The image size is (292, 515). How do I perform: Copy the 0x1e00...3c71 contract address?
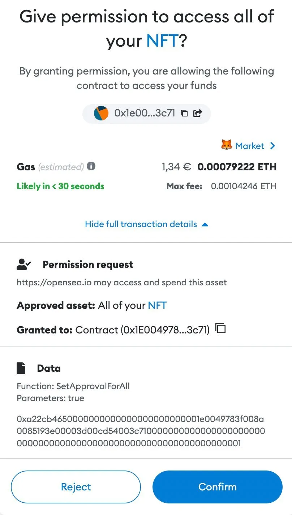coord(184,113)
